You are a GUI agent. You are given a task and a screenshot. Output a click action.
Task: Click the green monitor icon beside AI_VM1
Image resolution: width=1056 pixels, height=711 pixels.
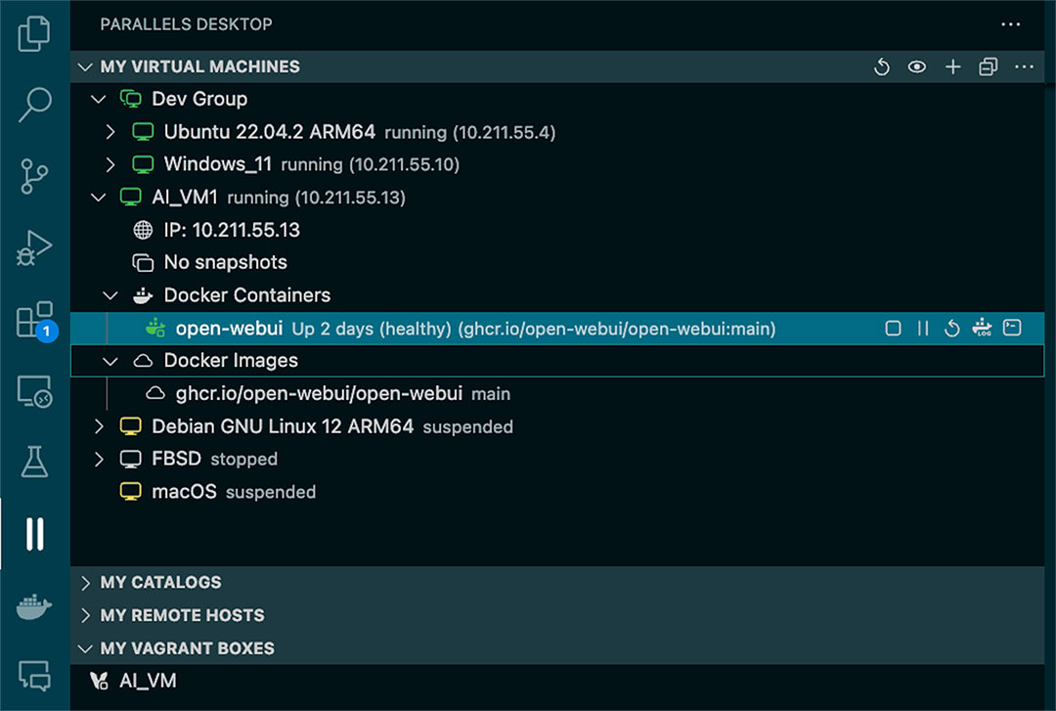[131, 197]
